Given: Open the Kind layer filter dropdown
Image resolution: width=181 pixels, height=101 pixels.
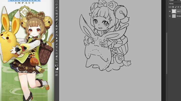Looking at the screenshot, I should tap(174, 0).
